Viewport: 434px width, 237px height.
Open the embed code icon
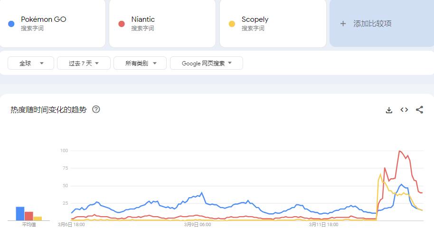[404, 109]
